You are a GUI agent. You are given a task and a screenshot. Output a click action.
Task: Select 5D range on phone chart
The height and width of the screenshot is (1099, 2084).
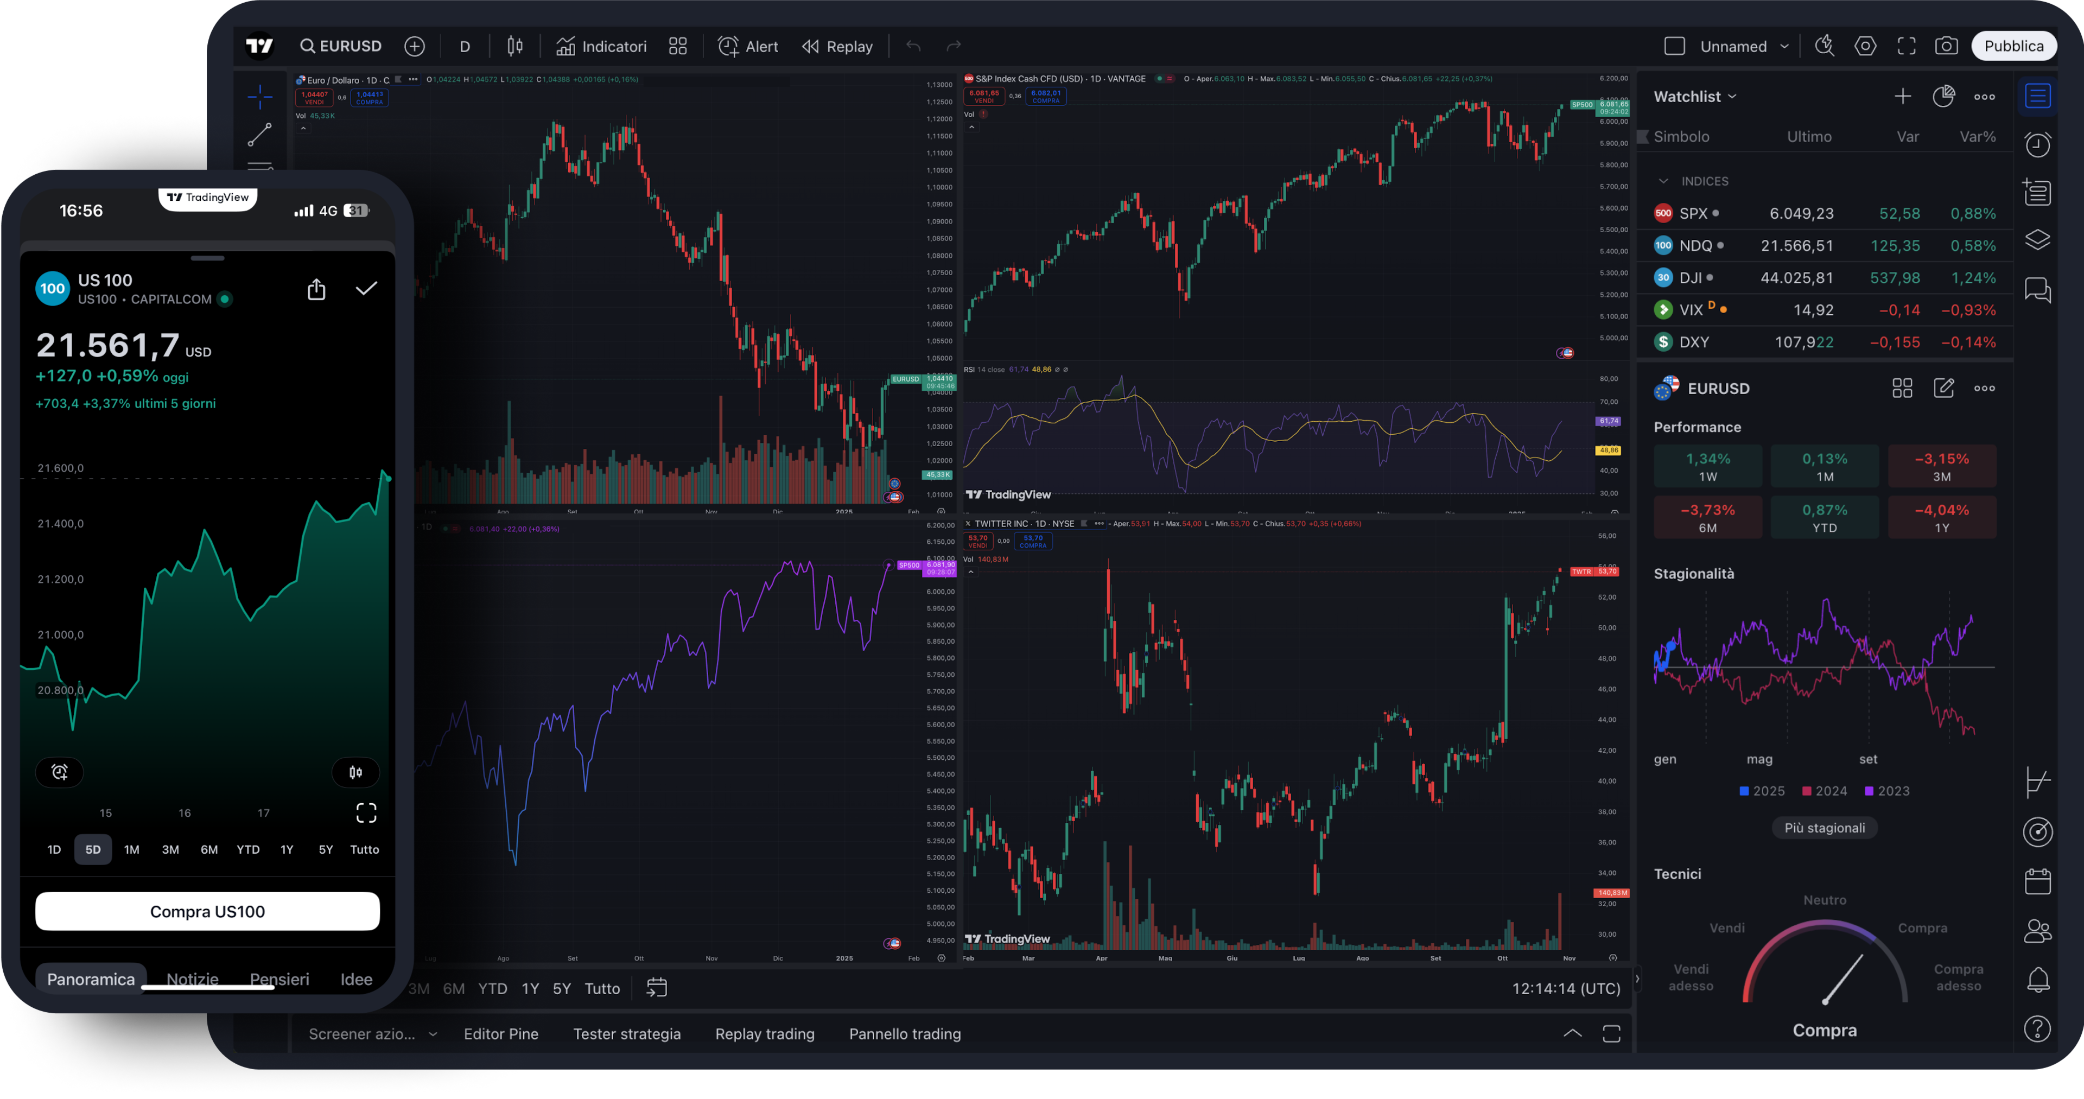[x=93, y=849]
